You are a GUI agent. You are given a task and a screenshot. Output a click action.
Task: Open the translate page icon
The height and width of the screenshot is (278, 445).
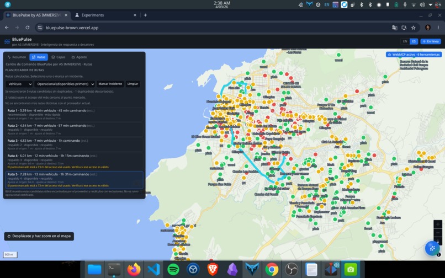click(395, 28)
